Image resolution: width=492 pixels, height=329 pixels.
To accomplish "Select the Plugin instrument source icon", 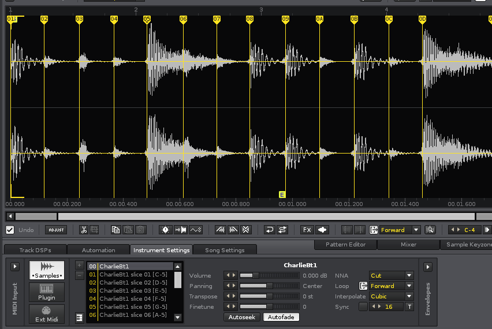I will point(47,292).
